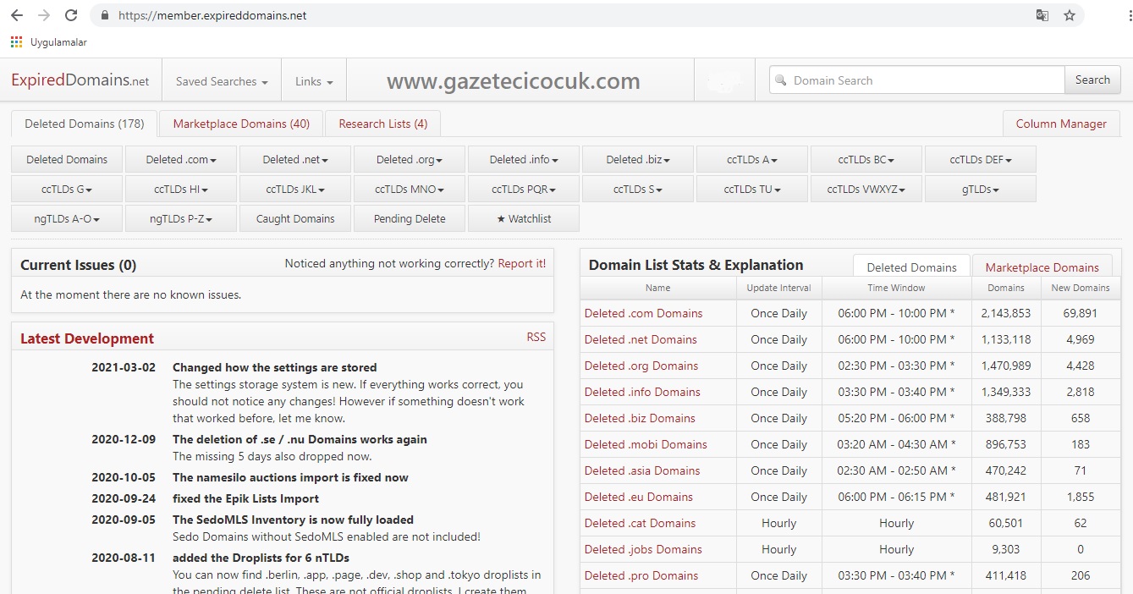Open the Deleted .com Domains link
This screenshot has width=1133, height=594.
pos(643,313)
